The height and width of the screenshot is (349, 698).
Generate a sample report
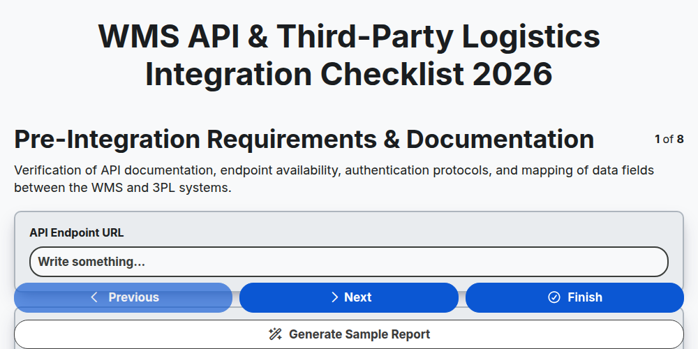[348, 334]
